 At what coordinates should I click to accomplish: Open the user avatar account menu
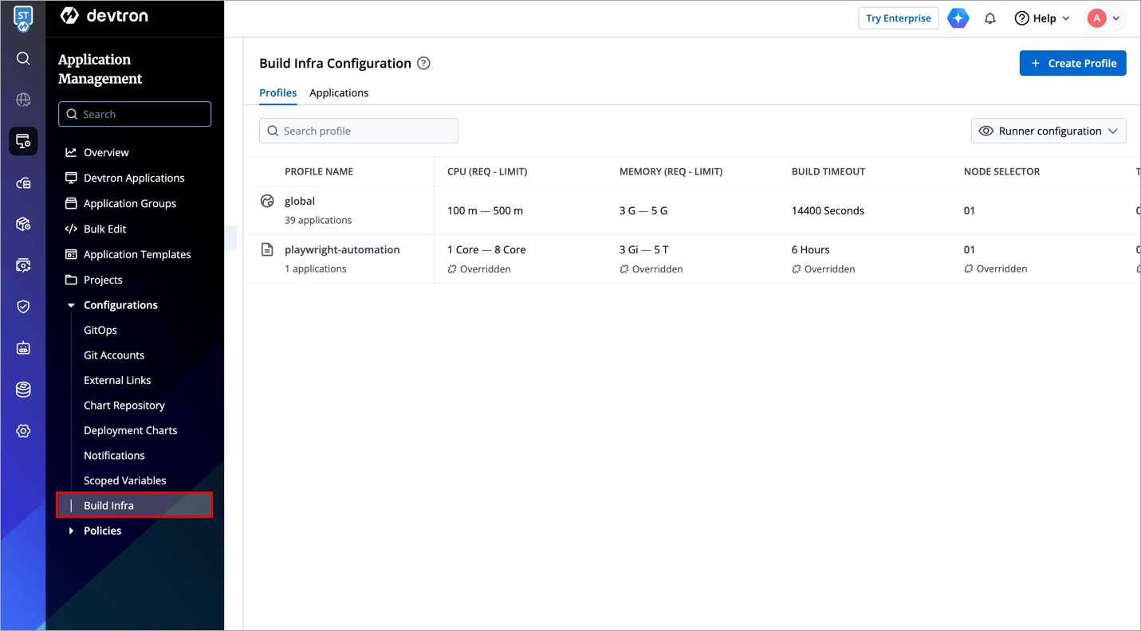click(x=1104, y=18)
